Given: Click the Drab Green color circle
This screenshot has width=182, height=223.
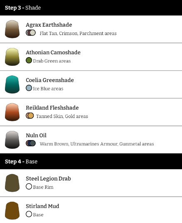Looking at the screenshot, I should (x=29, y=60).
